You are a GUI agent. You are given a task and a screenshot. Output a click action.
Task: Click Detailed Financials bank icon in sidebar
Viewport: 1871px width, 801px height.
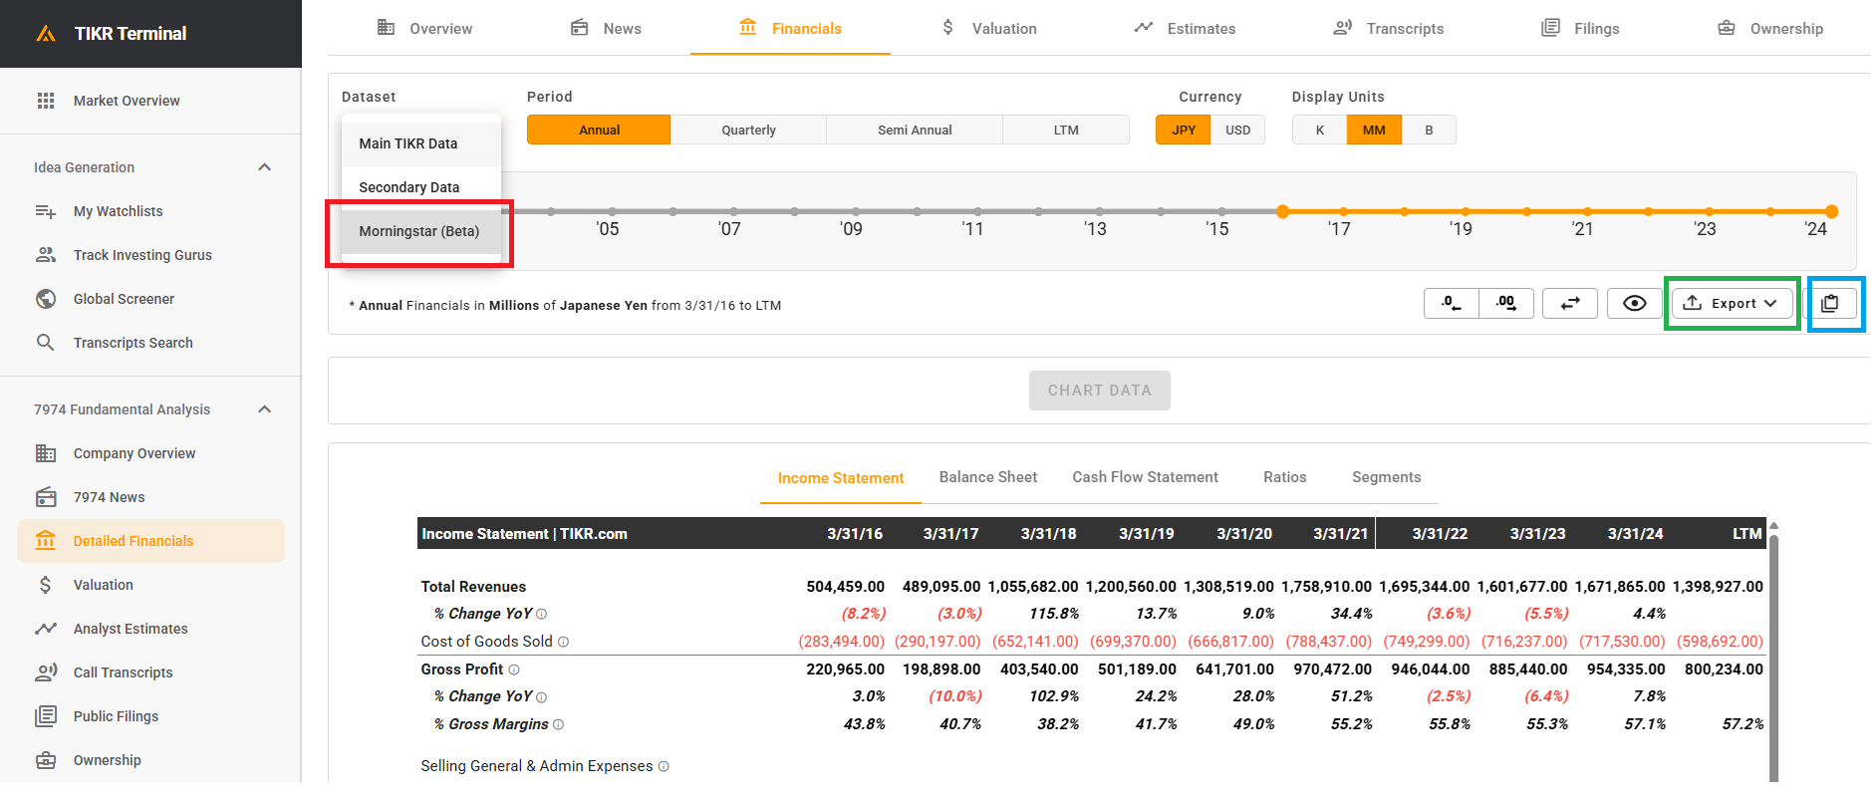pyautogui.click(x=46, y=541)
